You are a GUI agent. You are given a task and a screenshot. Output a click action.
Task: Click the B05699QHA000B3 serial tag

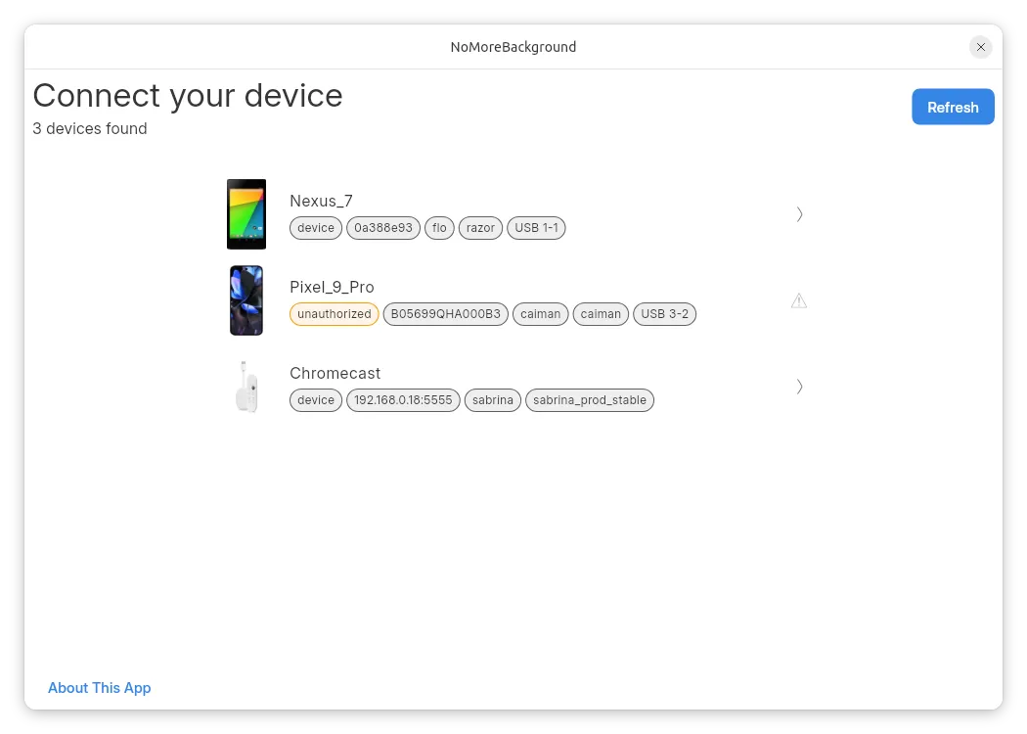click(445, 314)
